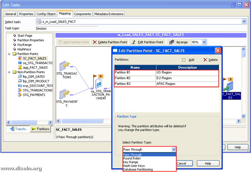This screenshot has width=251, height=172.
Task: Collapse the Non-Partition Points tree node
Action: pyautogui.click(x=9, y=72)
